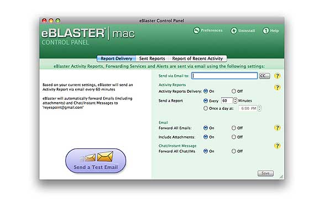This screenshot has width=324, height=207.
Task: Click Send a Test Email button
Action: click(96, 161)
